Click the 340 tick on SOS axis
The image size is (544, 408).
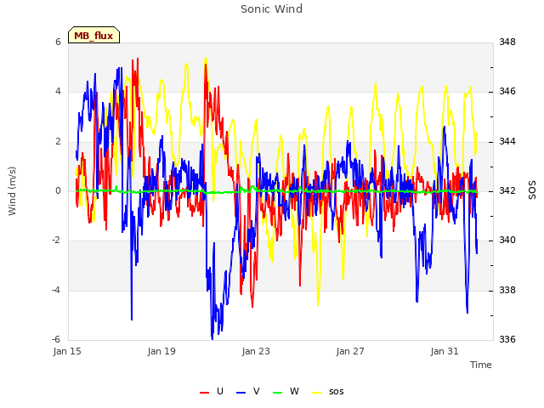(x=507, y=241)
